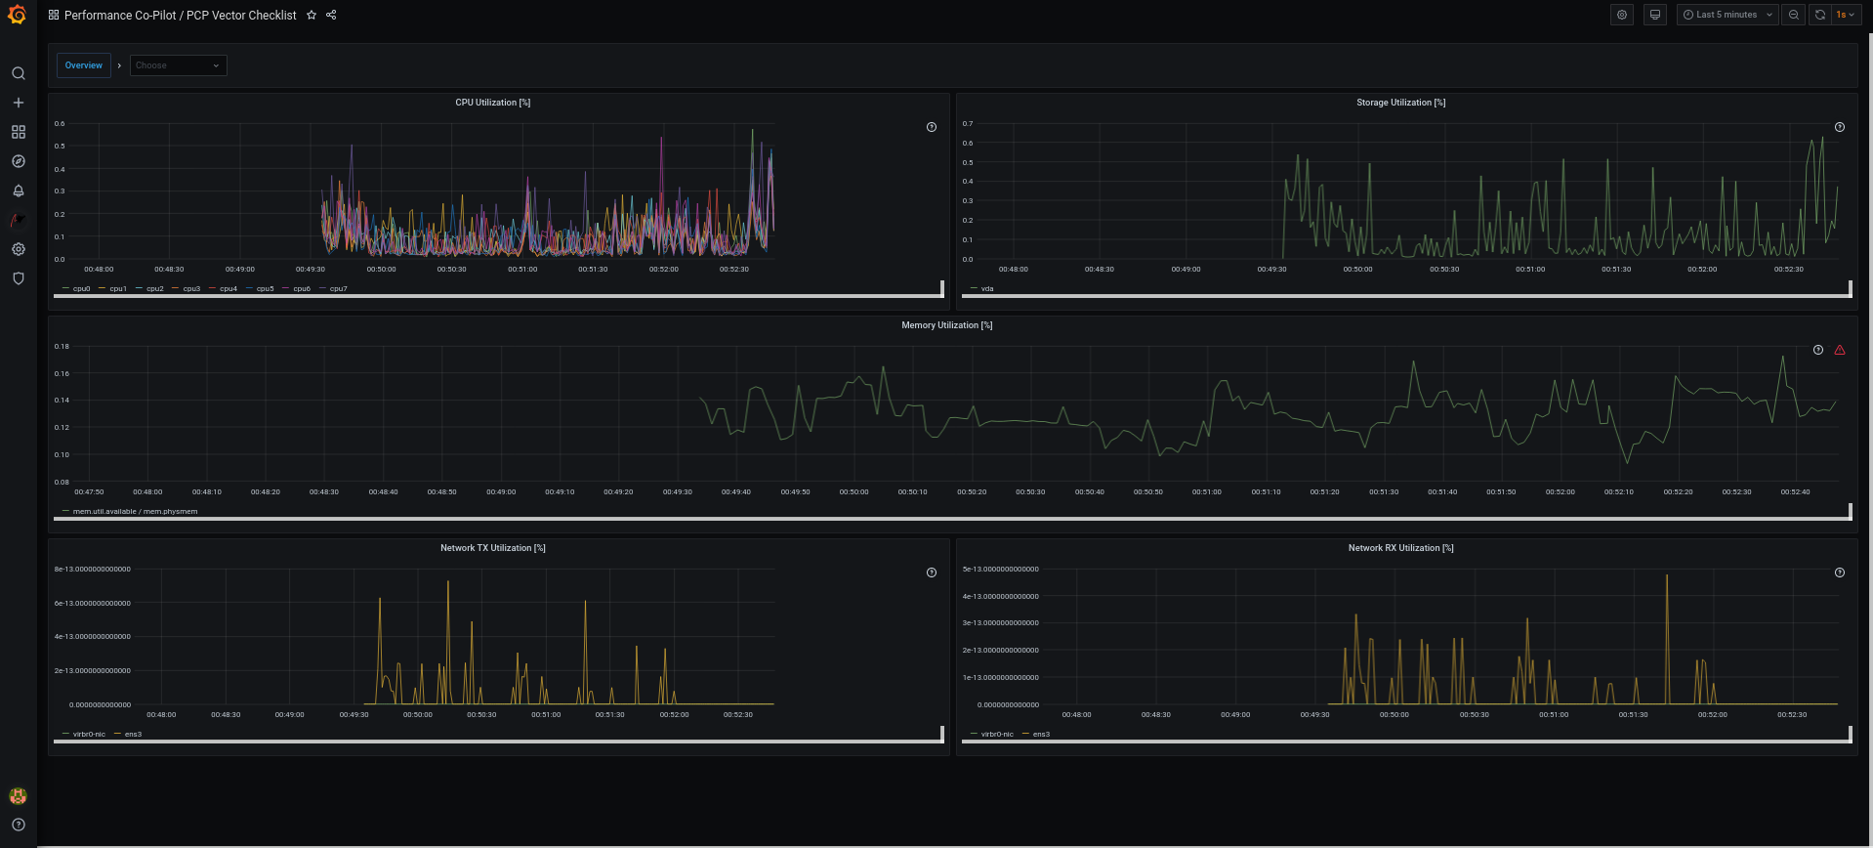
Task: Zoom out time range with magnifier-minus icon
Action: pyautogui.click(x=1793, y=15)
